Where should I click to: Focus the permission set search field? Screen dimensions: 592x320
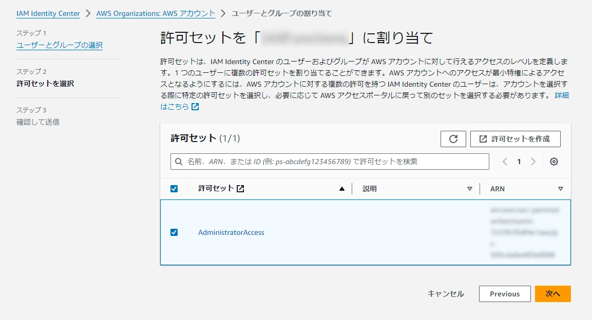click(x=330, y=162)
